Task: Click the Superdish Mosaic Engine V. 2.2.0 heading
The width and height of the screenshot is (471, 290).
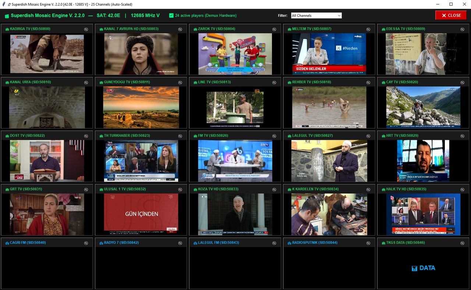Action: tap(48, 15)
